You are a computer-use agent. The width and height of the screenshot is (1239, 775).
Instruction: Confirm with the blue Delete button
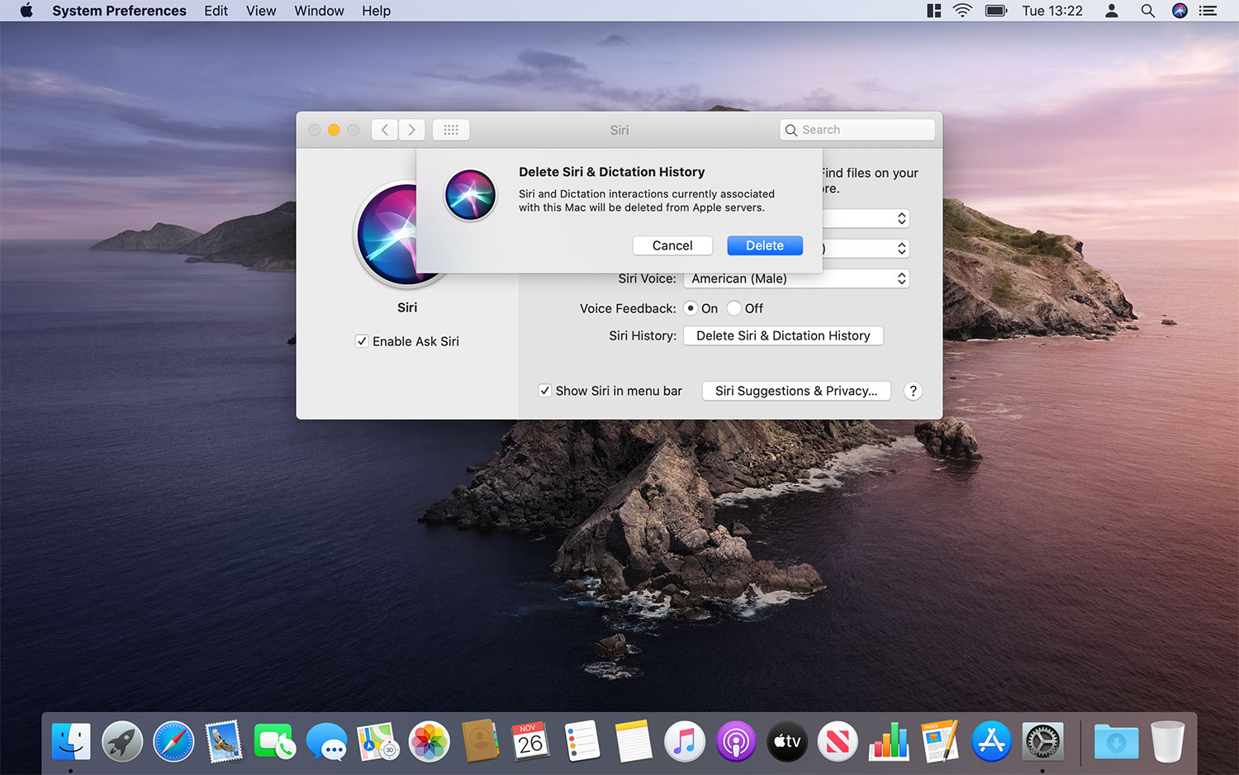765,245
